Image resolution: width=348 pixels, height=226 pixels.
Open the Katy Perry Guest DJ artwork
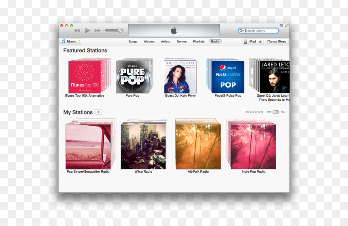[180, 77]
